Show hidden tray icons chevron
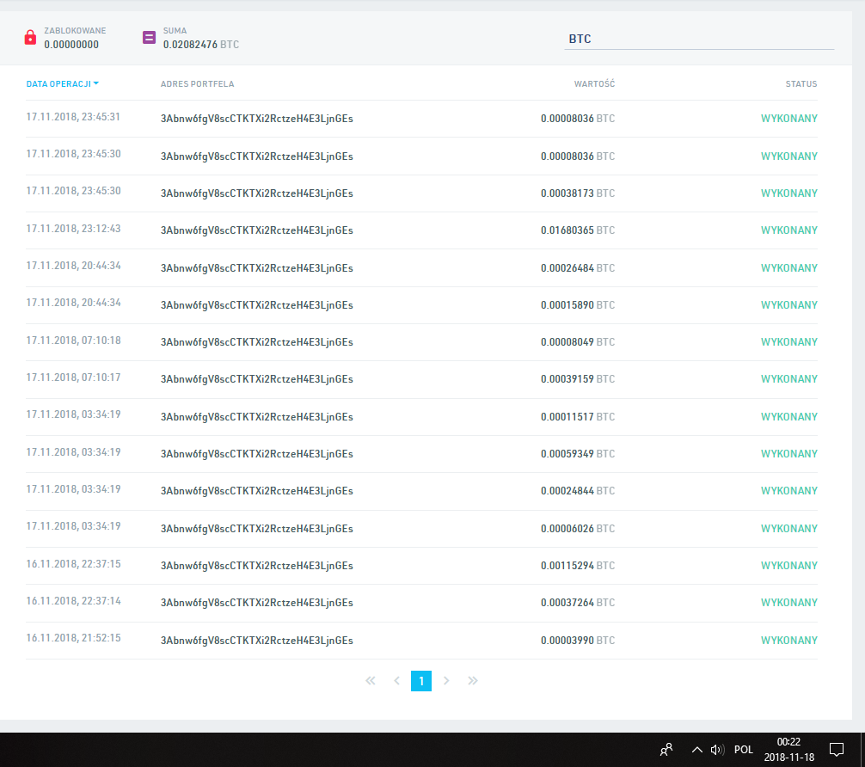This screenshot has height=767, width=865. click(696, 749)
